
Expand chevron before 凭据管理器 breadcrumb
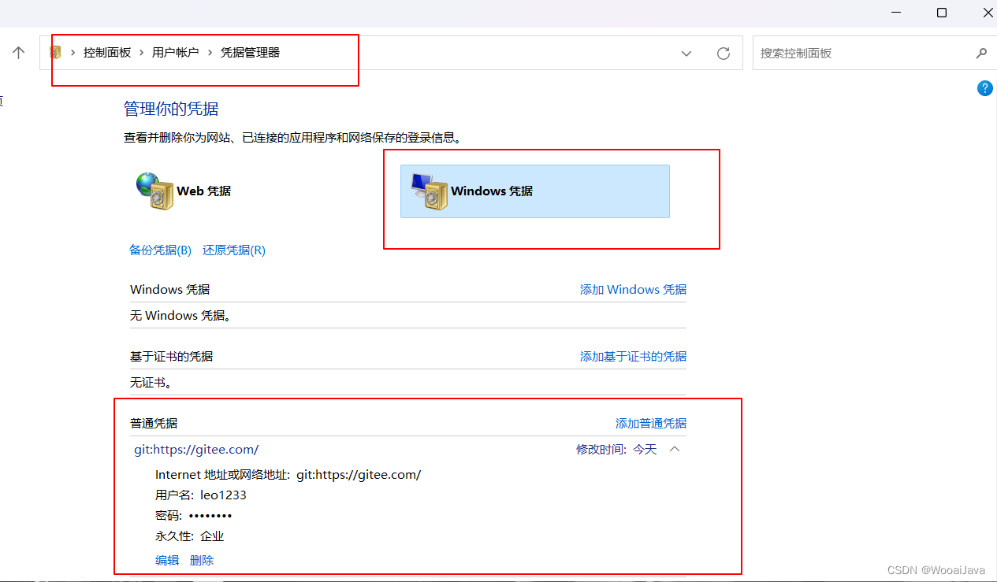pos(210,53)
